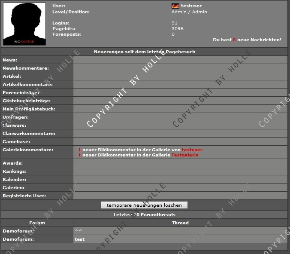Click the 'Artikelkommentare:' row label
The image size is (290, 254).
click(x=27, y=85)
